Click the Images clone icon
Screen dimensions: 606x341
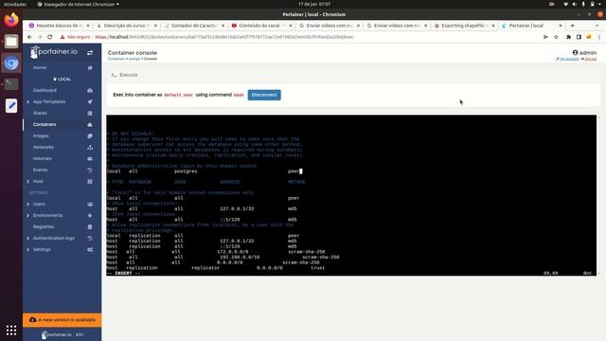point(90,136)
